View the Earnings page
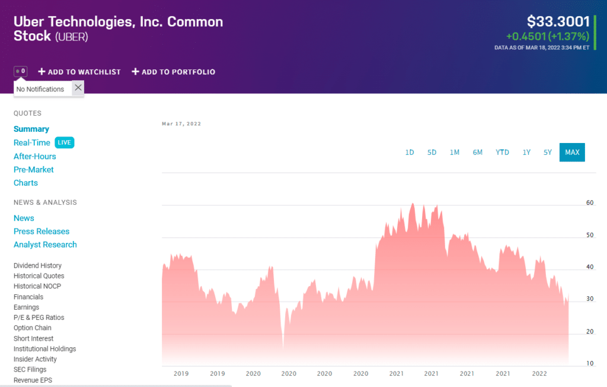Image resolution: width=607 pixels, height=387 pixels. tap(26, 307)
